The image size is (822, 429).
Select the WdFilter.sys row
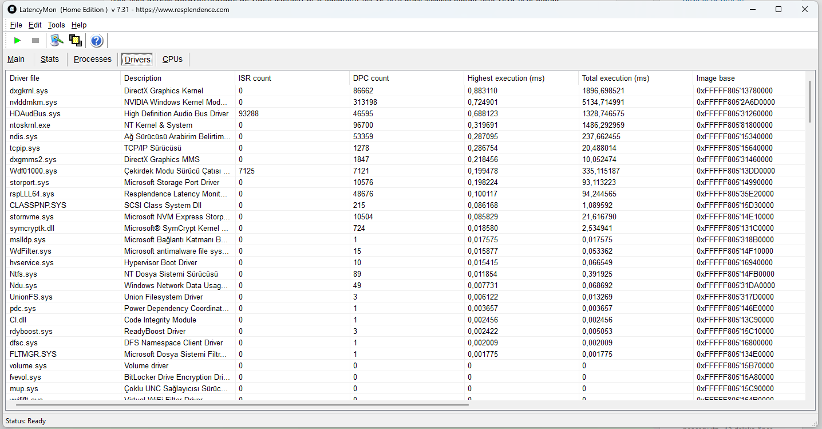pyautogui.click(x=405, y=251)
